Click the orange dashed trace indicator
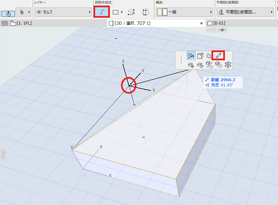The height and width of the screenshot is (205, 278). (211, 30)
